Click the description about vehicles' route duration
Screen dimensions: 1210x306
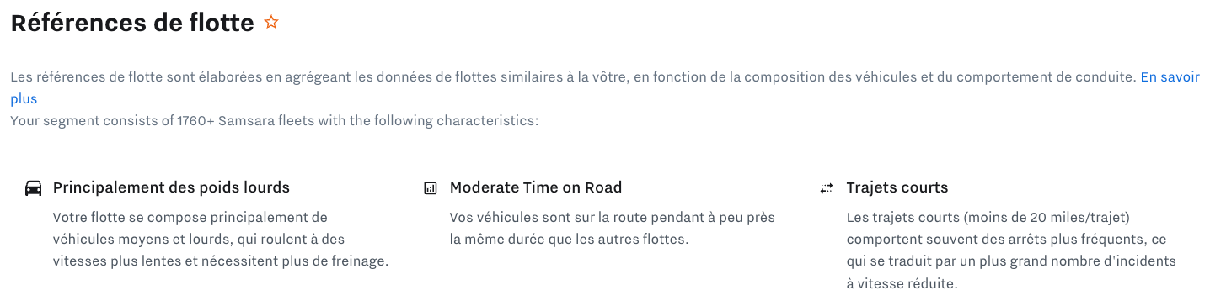[613, 229]
